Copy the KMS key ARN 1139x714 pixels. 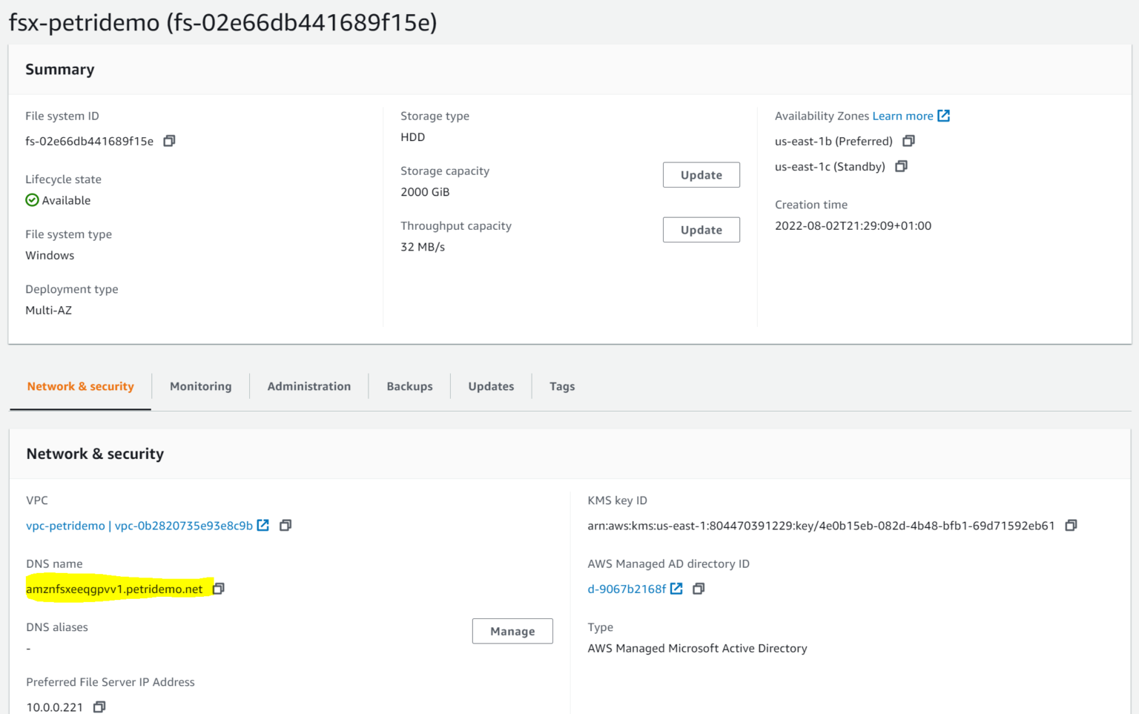(x=1071, y=525)
